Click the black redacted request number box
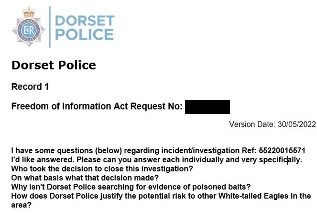This screenshot has width=317, height=214. [x=207, y=107]
